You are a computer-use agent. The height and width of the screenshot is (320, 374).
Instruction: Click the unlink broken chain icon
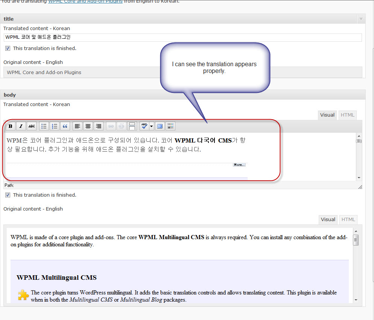coord(122,126)
